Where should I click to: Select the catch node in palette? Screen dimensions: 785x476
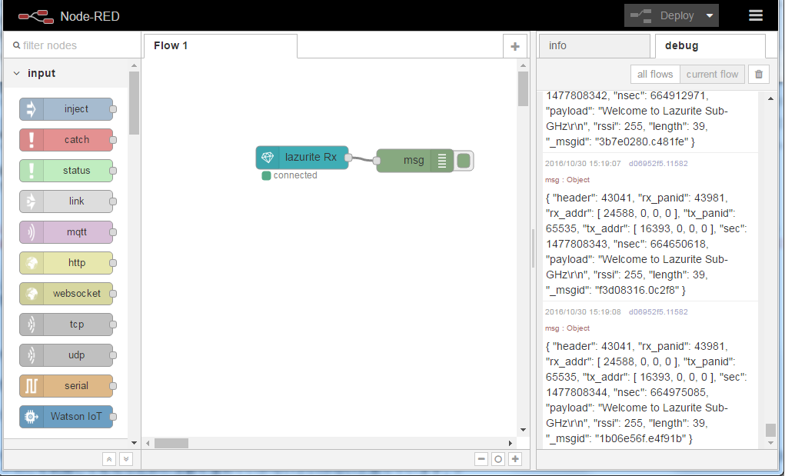click(67, 140)
